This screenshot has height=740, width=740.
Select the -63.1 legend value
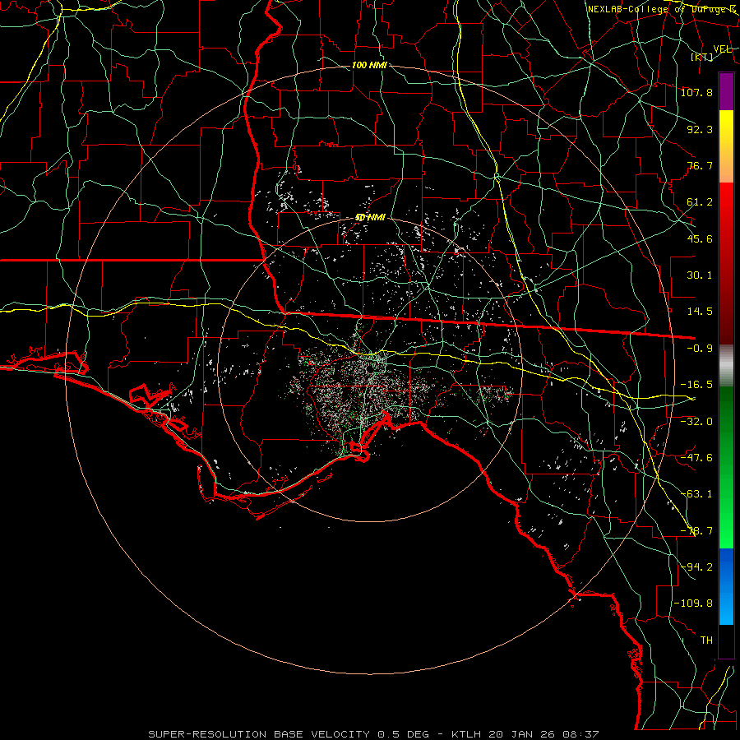(696, 494)
